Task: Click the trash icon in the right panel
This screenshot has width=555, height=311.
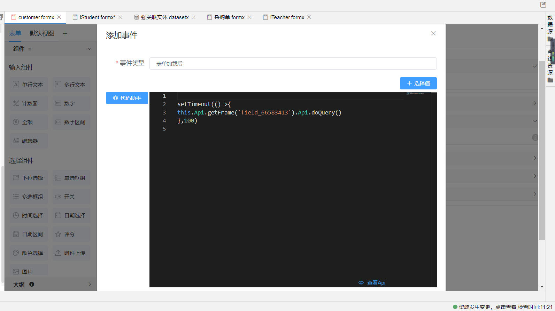Action: click(535, 137)
